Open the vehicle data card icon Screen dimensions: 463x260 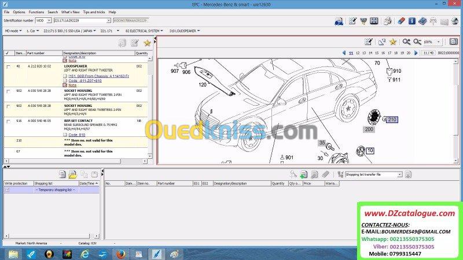(339, 21)
